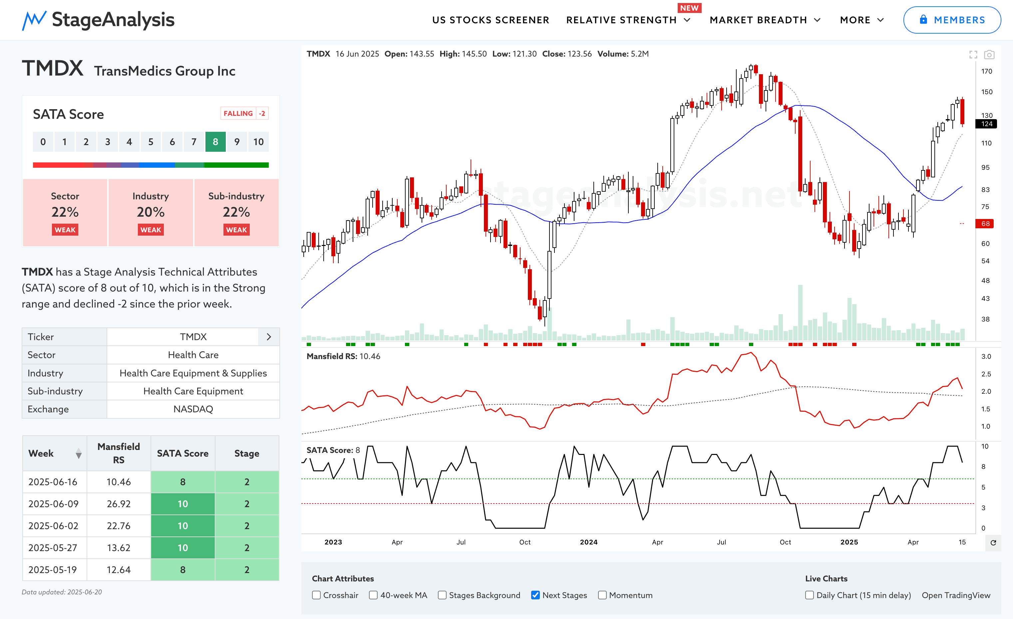The height and width of the screenshot is (619, 1013).
Task: Click the red 68 price label
Action: tap(985, 224)
